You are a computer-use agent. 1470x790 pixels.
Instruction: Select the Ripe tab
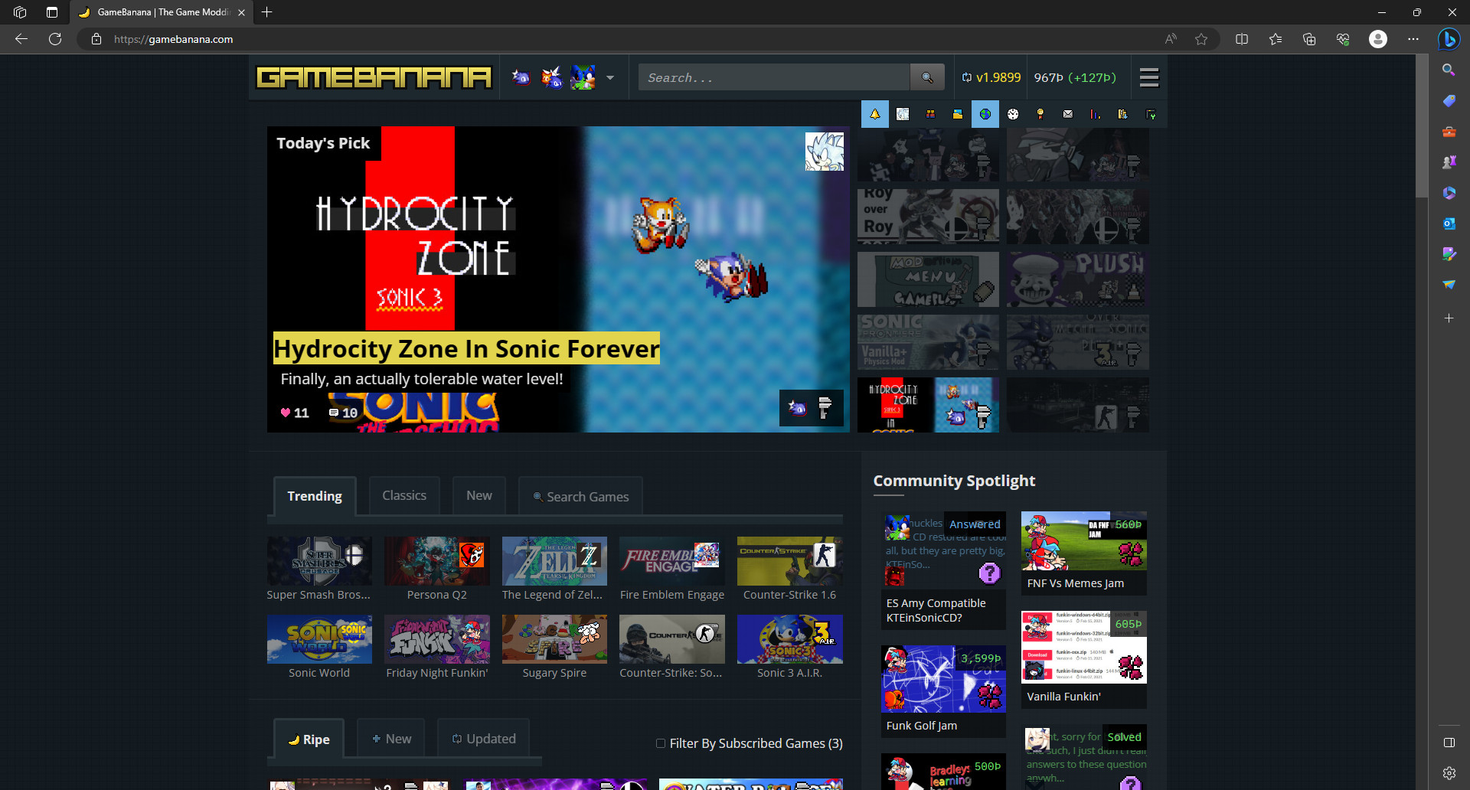(309, 739)
